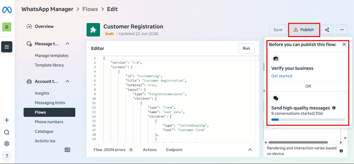The image size is (354, 164).
Task: Go to Insights page
Action: tap(42, 93)
